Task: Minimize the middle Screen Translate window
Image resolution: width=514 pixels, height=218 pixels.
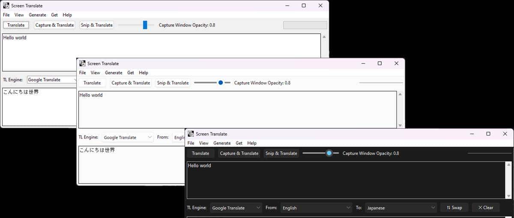Action: (363, 63)
